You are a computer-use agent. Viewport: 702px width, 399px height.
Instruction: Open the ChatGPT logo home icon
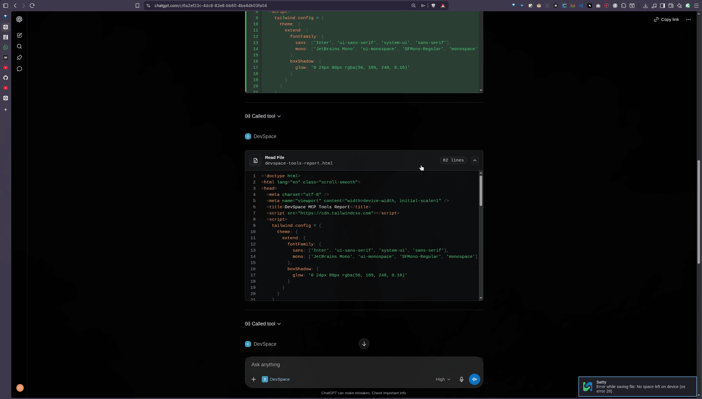(19, 19)
